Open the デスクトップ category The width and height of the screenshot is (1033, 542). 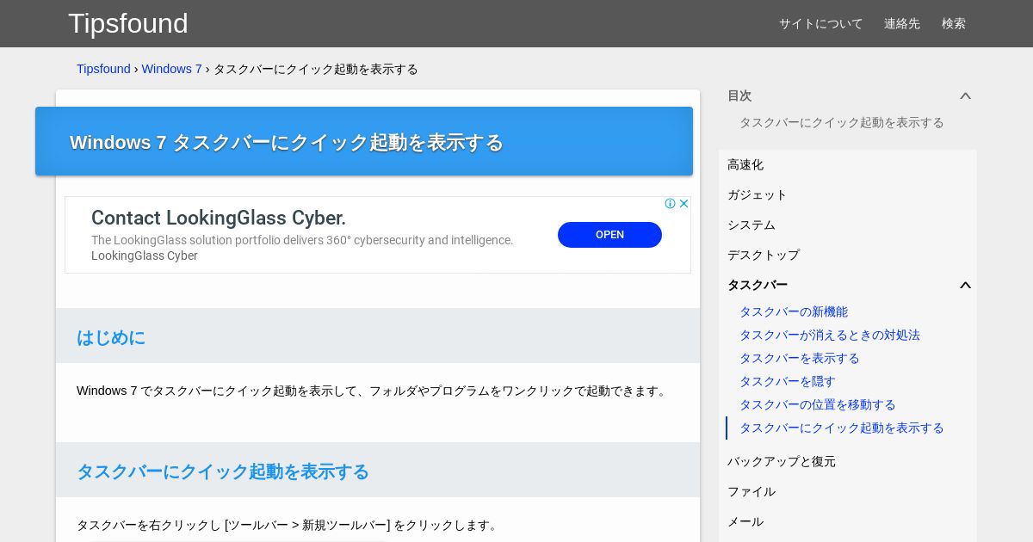click(x=764, y=255)
